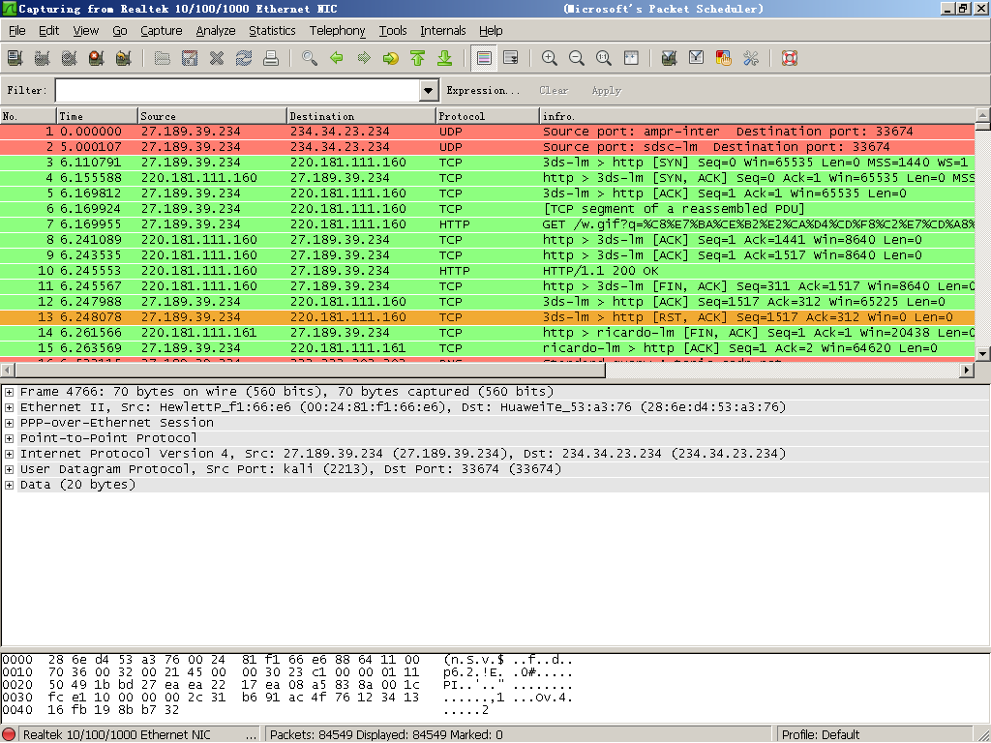991x743 pixels.
Task: Select packet 10 HTTP/1.1 200 OK row
Action: tap(488, 271)
